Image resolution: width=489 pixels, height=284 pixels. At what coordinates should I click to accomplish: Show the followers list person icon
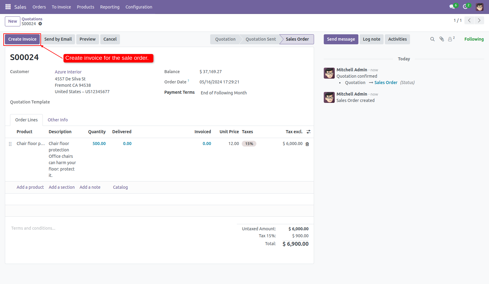[450, 39]
